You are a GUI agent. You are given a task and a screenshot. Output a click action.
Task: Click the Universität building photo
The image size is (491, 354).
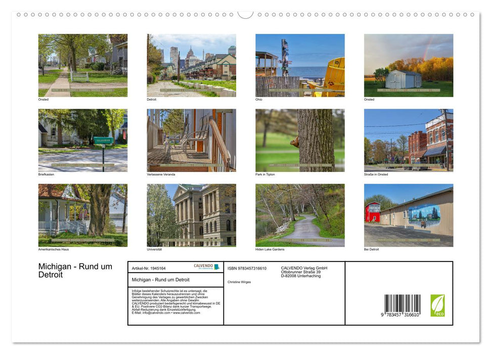click(191, 215)
